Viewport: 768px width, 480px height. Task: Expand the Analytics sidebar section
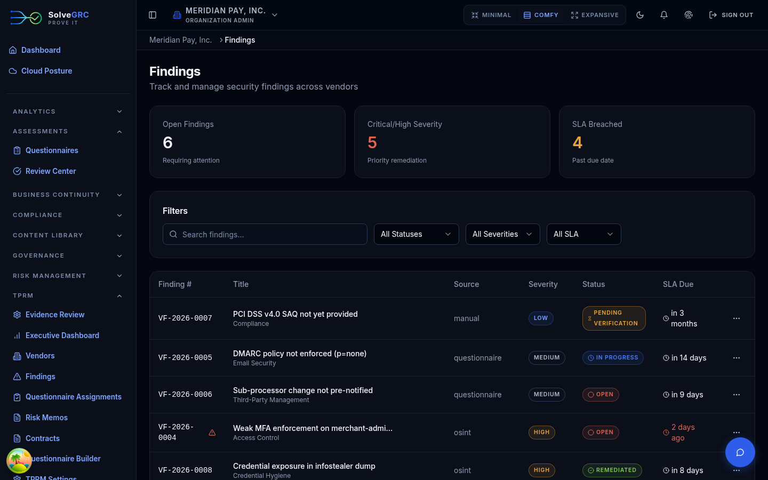(68, 111)
